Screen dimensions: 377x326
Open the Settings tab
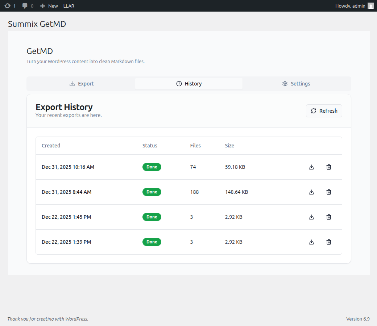click(296, 84)
